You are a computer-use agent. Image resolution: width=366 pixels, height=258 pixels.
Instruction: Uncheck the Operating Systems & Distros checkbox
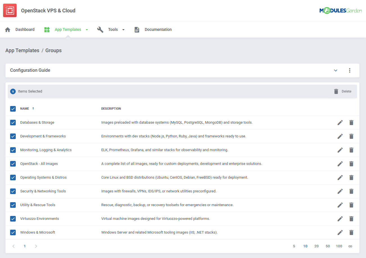[13, 178]
